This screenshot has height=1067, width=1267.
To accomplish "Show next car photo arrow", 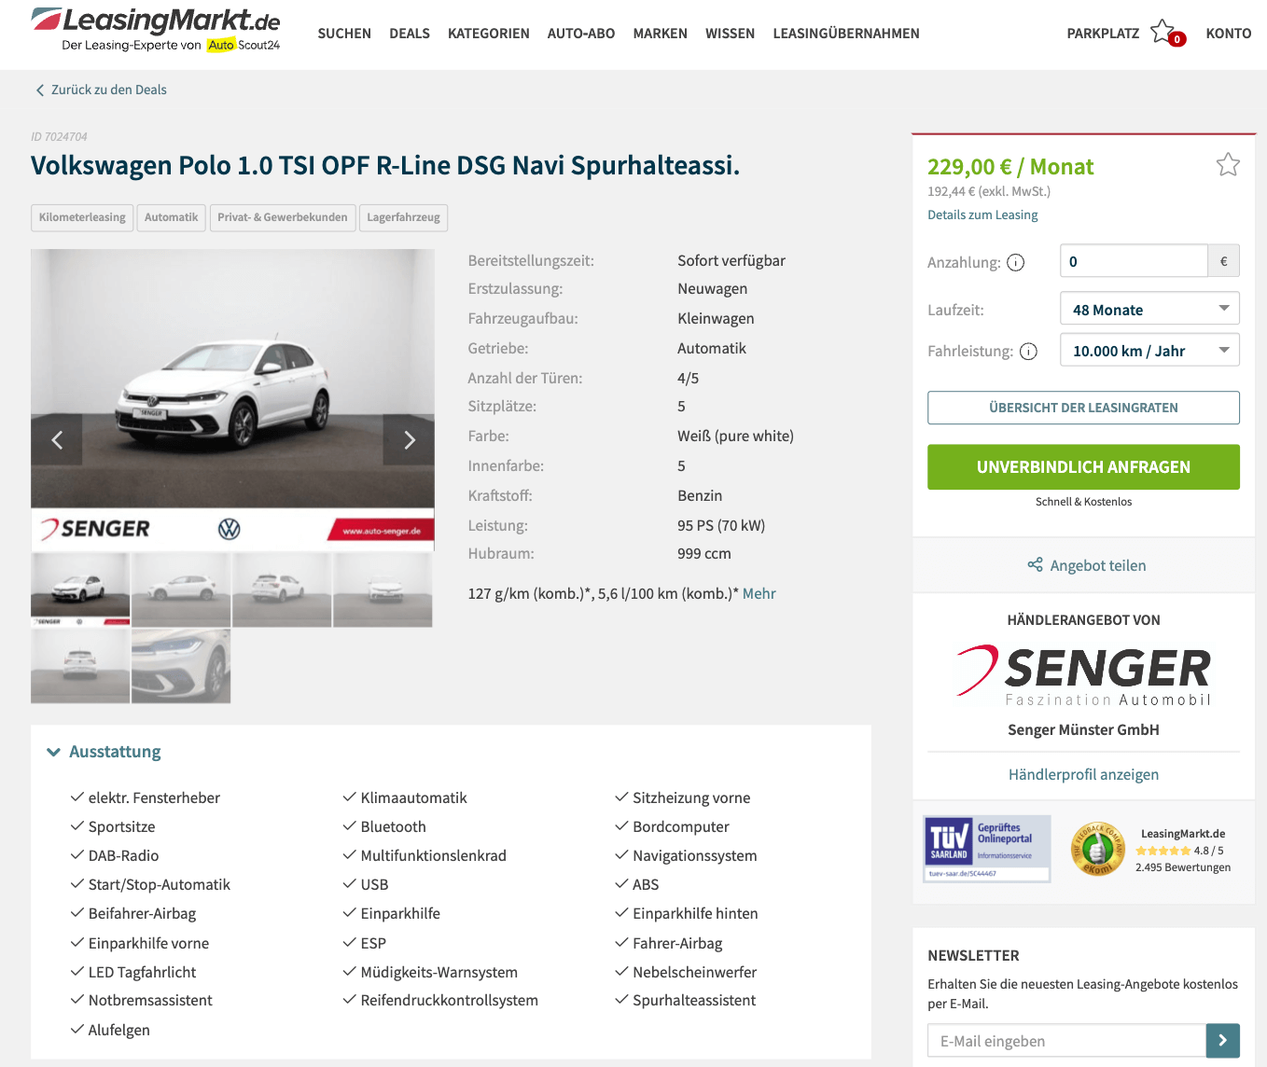I will coord(409,440).
